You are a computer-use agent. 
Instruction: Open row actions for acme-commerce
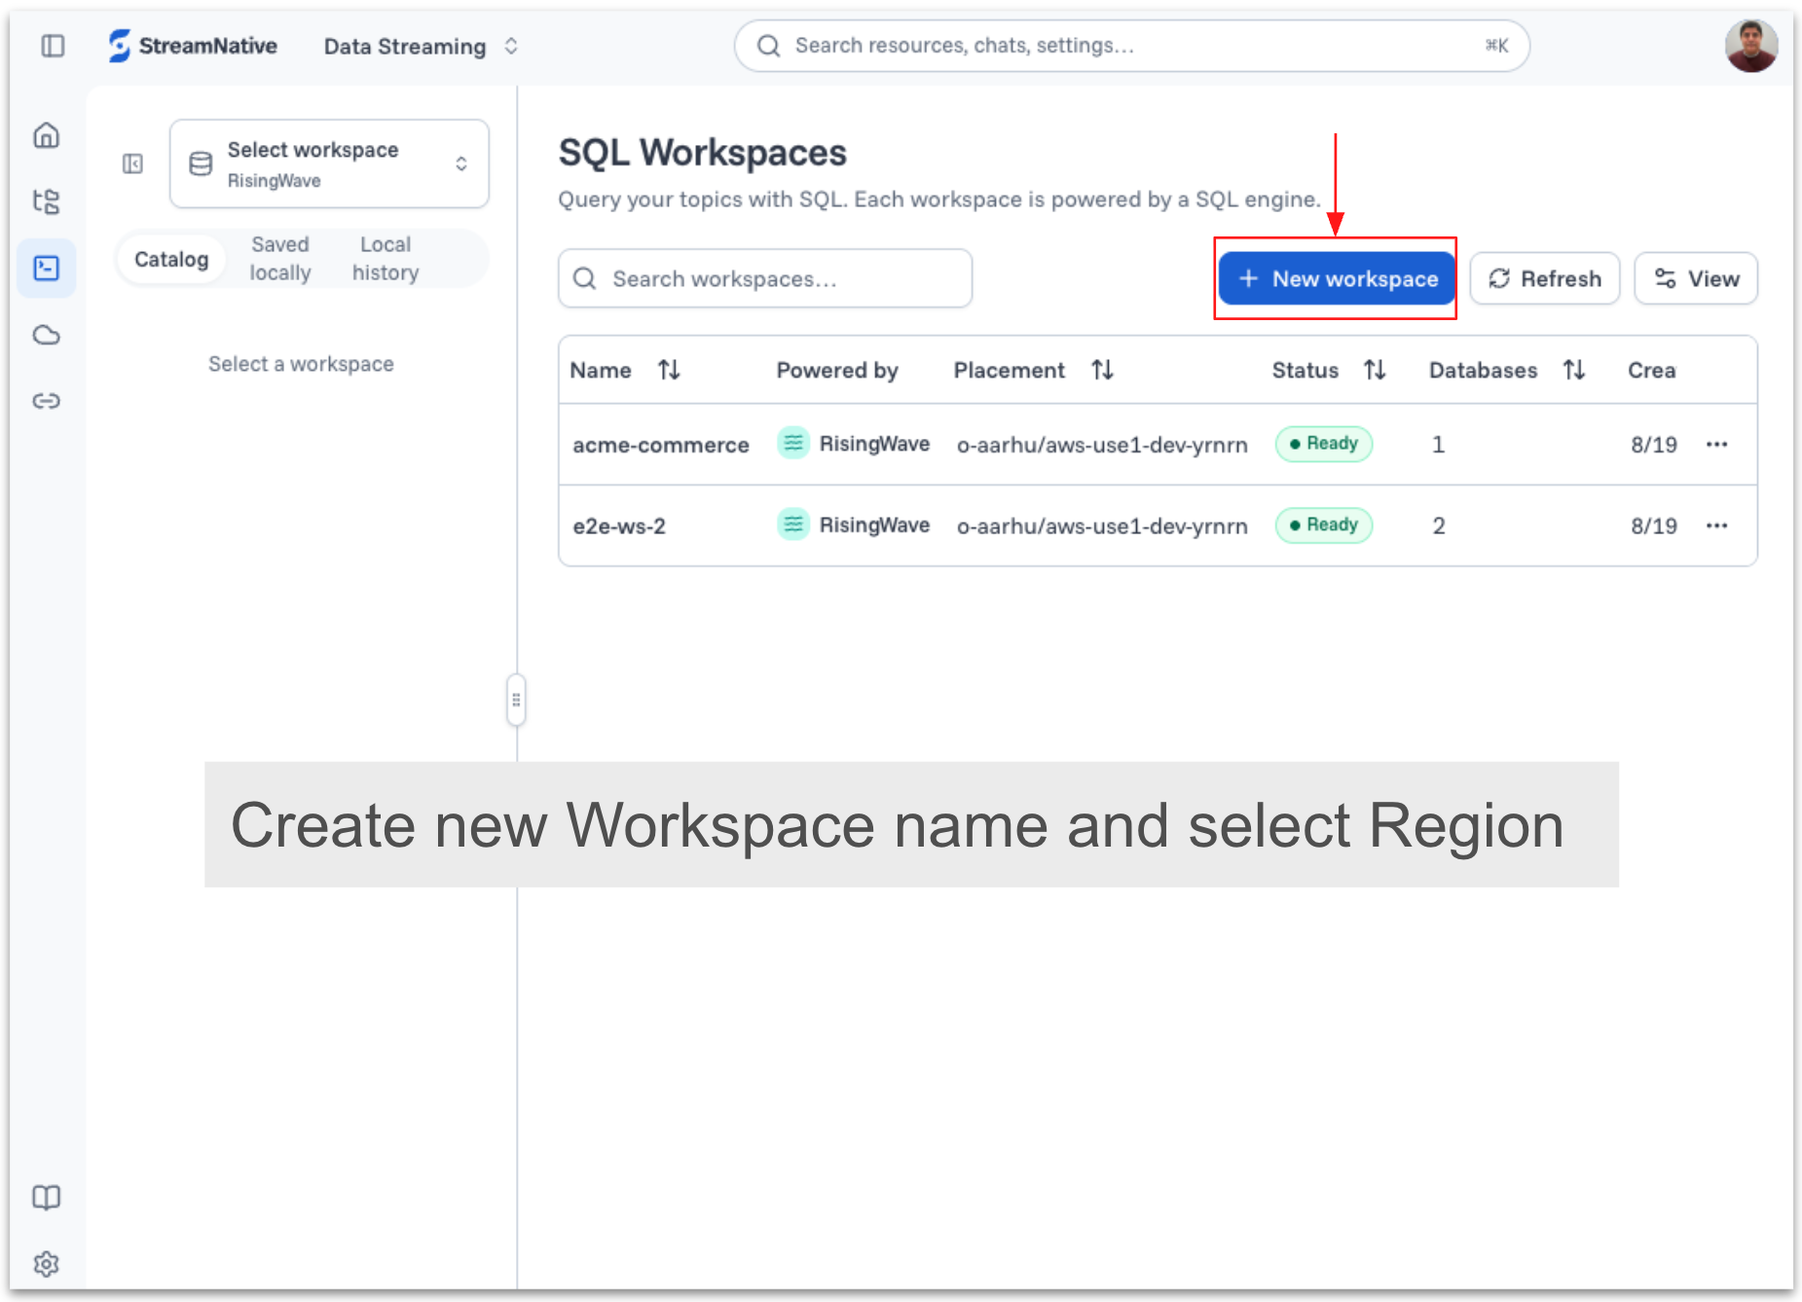pos(1716,445)
